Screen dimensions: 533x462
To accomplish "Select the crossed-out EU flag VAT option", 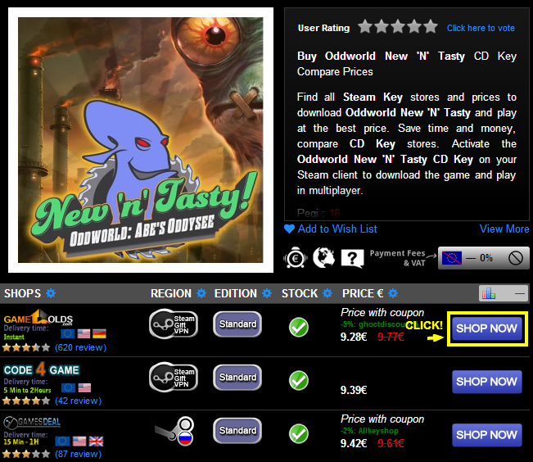I will coord(452,258).
